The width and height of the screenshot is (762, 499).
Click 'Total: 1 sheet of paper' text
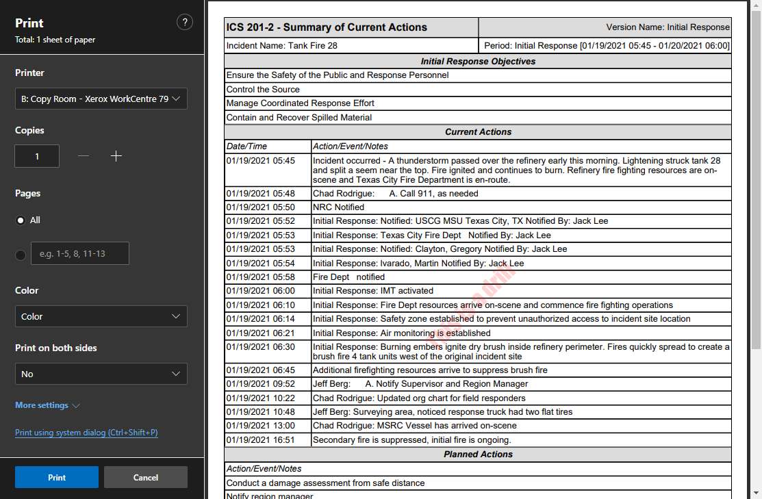tap(55, 40)
